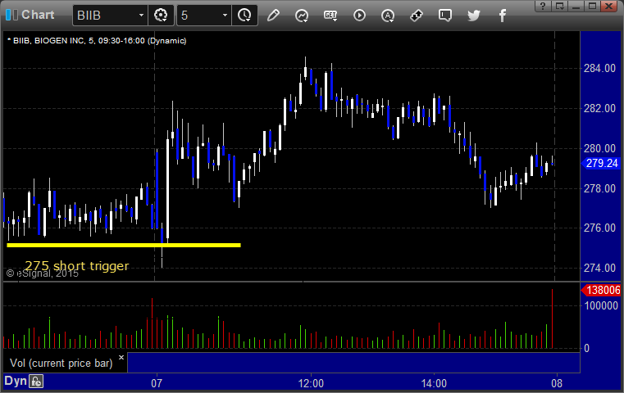Viewport: 624px width, 393px height.
Task: Close the Vol study label
Action: click(121, 357)
